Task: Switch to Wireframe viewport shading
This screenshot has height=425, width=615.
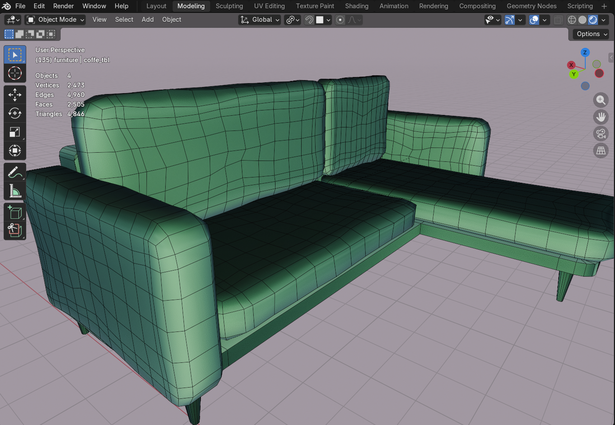Action: coord(571,20)
